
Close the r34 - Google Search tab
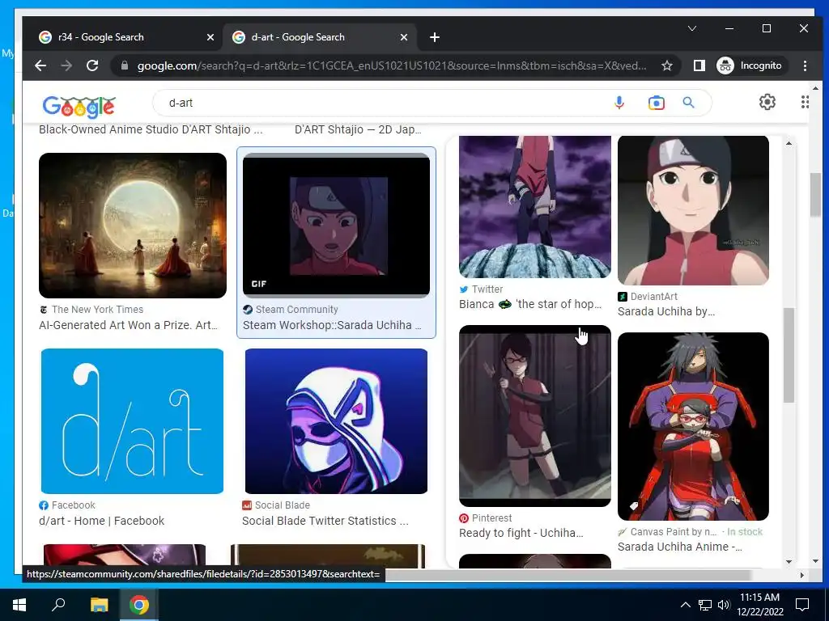pos(210,37)
